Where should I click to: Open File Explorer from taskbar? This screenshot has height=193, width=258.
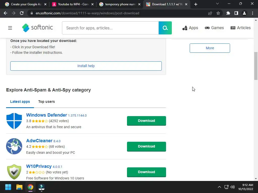tap(19, 187)
